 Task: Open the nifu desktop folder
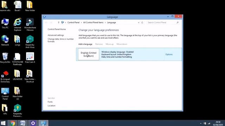5,110
